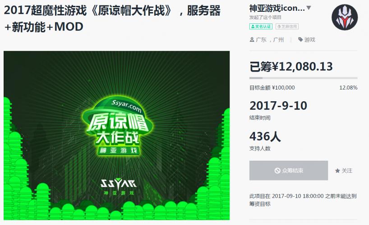The width and height of the screenshot is (369, 225).
Task: Click the 实名认证 verification badge
Action: coord(261,27)
